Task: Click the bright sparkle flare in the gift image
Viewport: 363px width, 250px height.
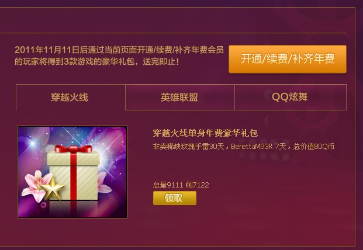Action: (x=32, y=143)
